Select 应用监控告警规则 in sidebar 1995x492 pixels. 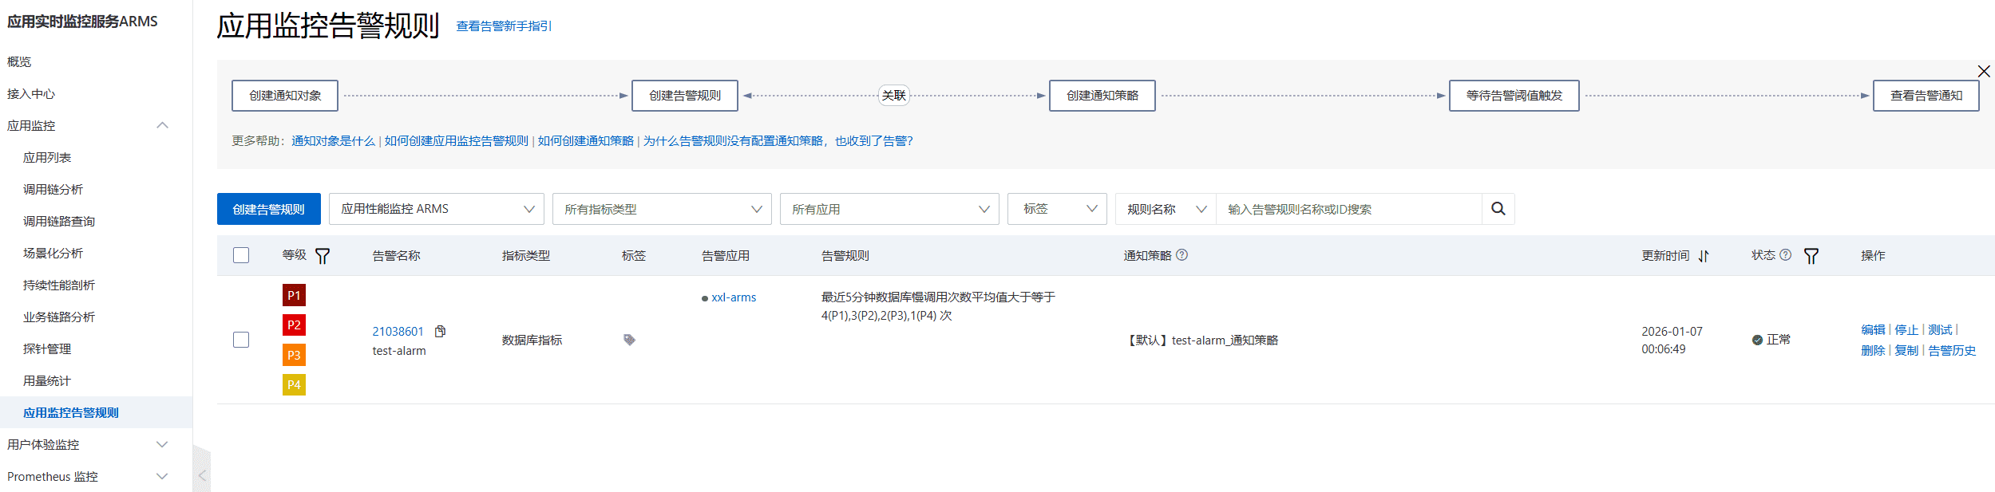pyautogui.click(x=96, y=412)
